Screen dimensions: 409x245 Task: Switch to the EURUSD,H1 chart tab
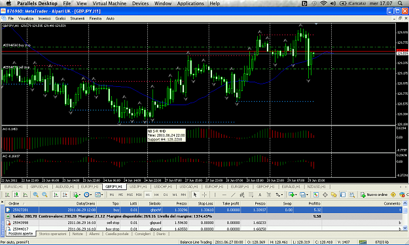click(13, 187)
